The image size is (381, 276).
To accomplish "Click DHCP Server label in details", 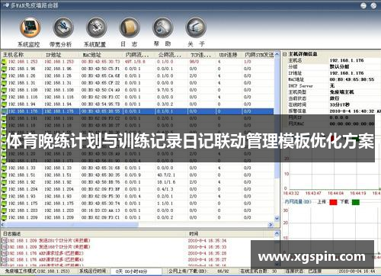I will 301,86.
